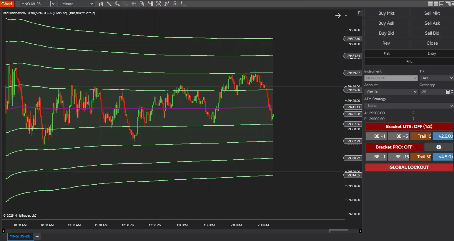Enable BE +15 breakeven
Image resolution: width=454 pixels, height=241 pixels.
399,157
